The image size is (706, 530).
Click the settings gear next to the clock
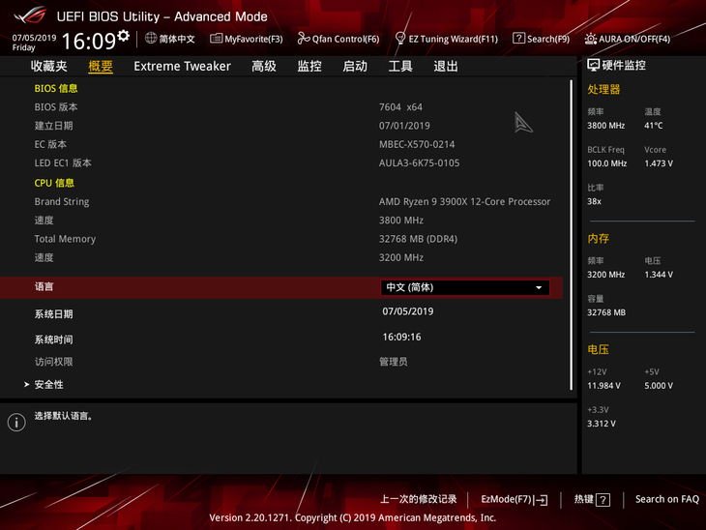(124, 36)
